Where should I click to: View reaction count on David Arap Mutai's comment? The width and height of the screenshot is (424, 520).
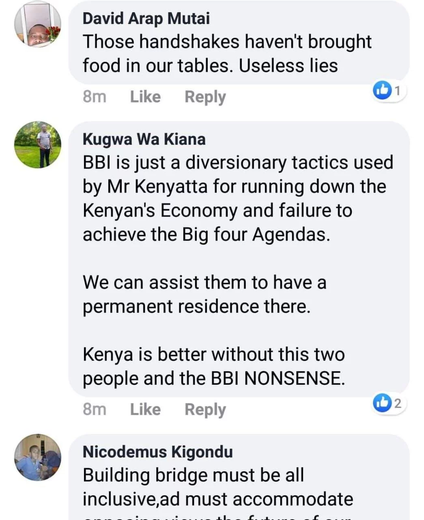[x=398, y=91]
